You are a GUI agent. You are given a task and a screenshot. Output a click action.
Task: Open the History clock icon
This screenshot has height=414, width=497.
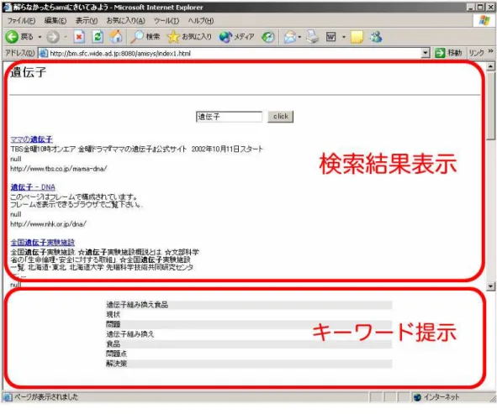[268, 37]
